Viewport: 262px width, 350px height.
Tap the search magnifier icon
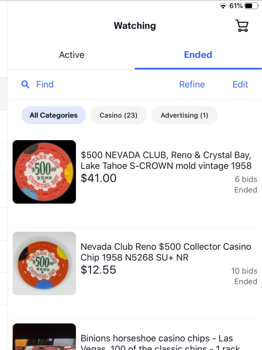click(25, 84)
